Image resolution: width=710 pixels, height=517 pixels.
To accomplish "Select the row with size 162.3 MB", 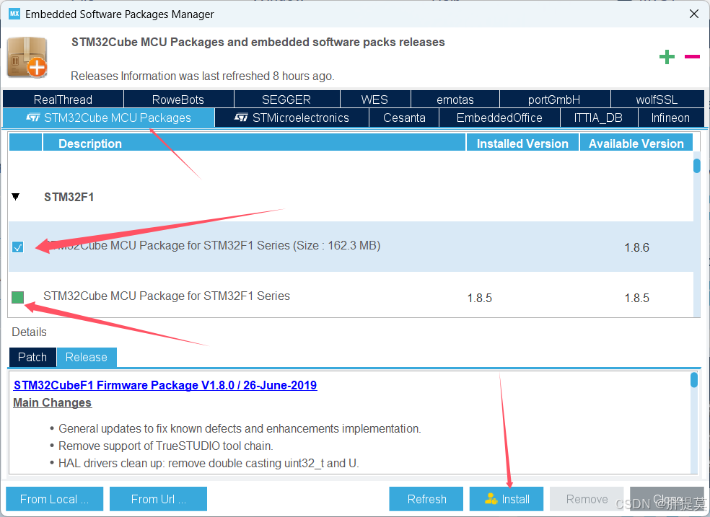I will tap(351, 247).
